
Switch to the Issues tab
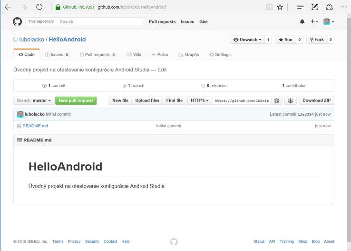point(57,55)
